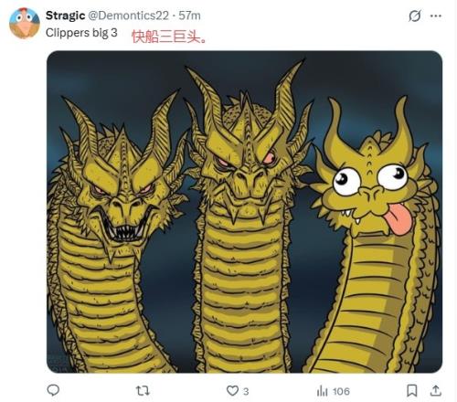Viewport: 457px width, 402px height.
Task: Open Stragic's profile avatar picture
Action: pos(25,24)
